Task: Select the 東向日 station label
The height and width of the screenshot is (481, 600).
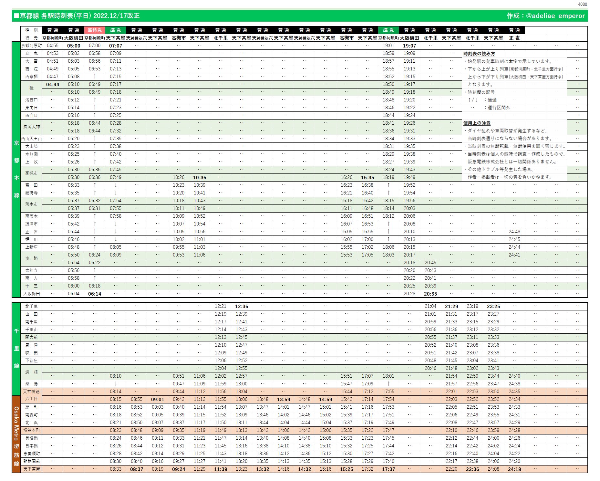Action: pyautogui.click(x=31, y=108)
